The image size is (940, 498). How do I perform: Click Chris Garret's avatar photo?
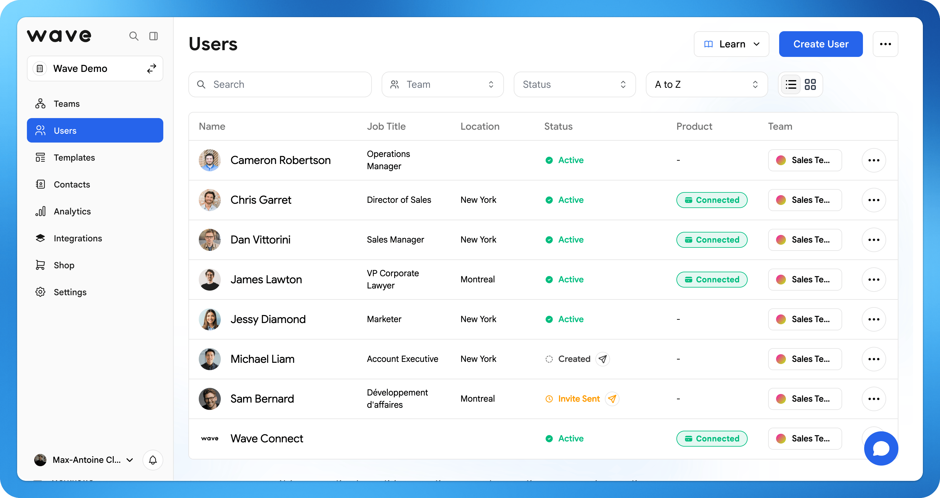tap(209, 200)
